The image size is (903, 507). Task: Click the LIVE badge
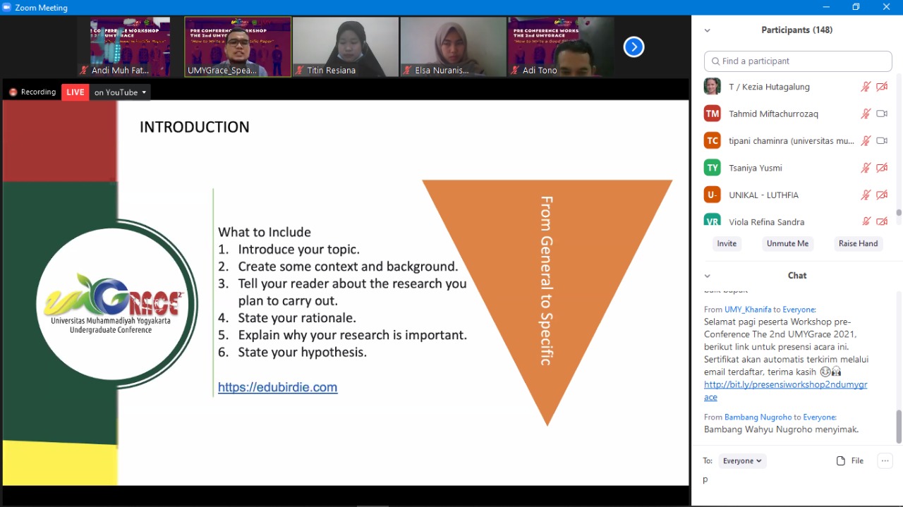pyautogui.click(x=75, y=92)
